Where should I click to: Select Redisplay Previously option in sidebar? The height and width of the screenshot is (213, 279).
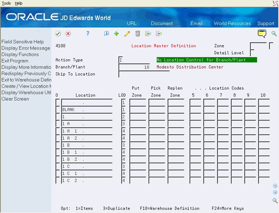click(26, 73)
